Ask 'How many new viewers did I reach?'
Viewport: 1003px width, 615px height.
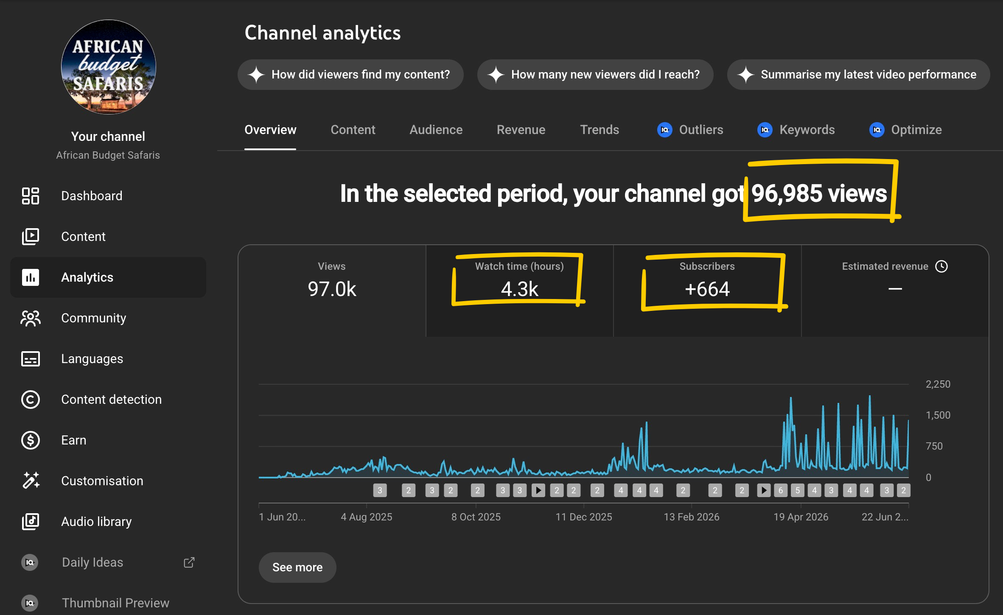coord(595,75)
